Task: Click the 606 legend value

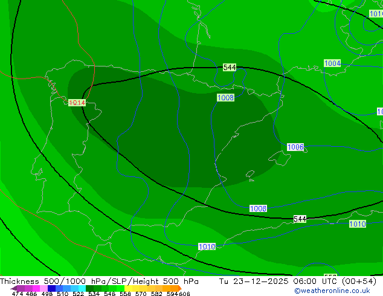Action: [184, 294]
